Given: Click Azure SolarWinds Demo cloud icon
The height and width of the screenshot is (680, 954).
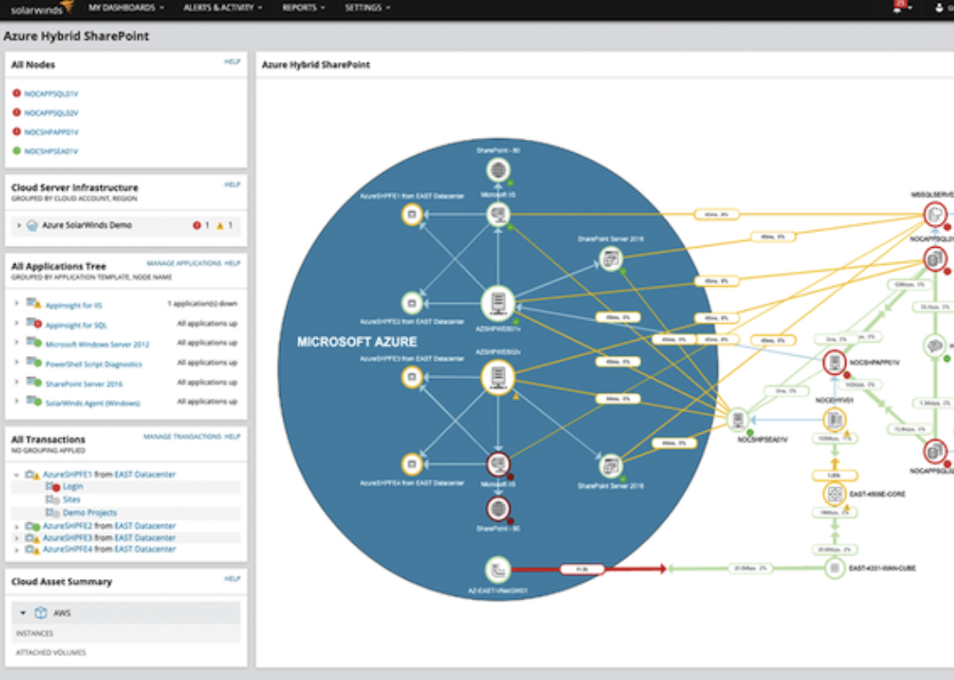Looking at the screenshot, I should tap(32, 225).
